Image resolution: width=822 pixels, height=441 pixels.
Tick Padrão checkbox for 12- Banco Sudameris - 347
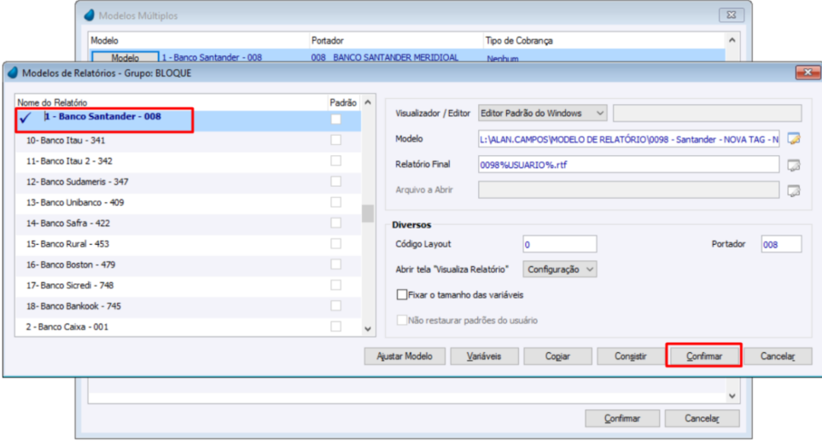(335, 181)
